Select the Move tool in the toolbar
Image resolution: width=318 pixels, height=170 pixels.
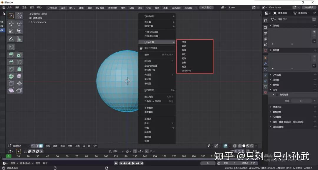pyautogui.click(x=11, y=24)
